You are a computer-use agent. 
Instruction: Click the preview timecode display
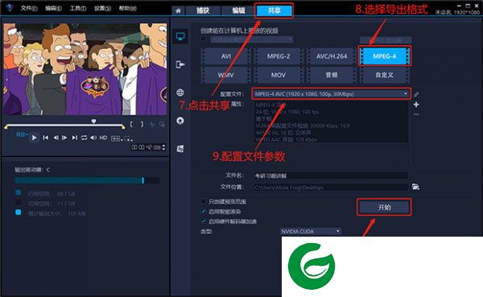[x=146, y=147]
